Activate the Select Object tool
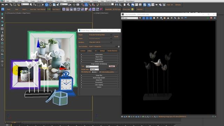 pyautogui.click(x=31, y=5)
